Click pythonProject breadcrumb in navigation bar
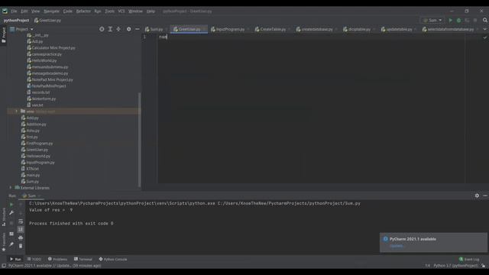This screenshot has width=489, height=275. [x=16, y=21]
